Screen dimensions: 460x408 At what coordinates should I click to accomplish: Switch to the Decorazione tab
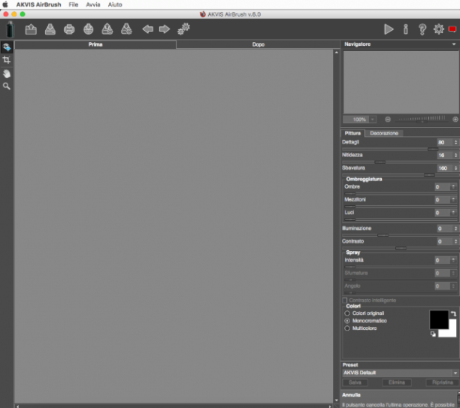pos(384,134)
